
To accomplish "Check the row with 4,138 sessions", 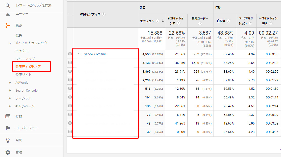I will click(x=70, y=63).
